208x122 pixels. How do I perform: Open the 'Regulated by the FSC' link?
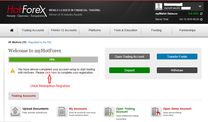pos(40,42)
